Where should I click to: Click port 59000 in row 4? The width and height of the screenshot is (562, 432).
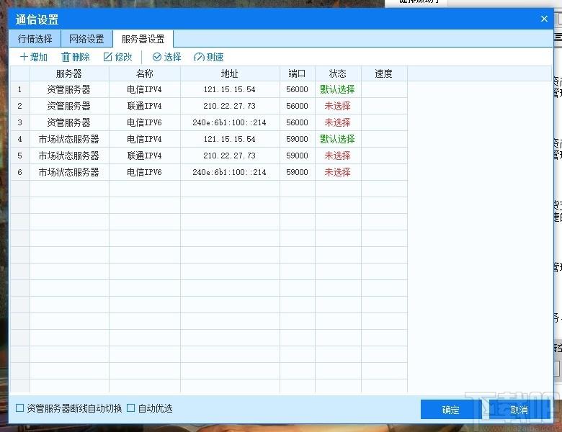click(297, 139)
